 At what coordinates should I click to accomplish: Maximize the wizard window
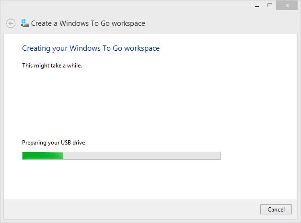(270, 6)
